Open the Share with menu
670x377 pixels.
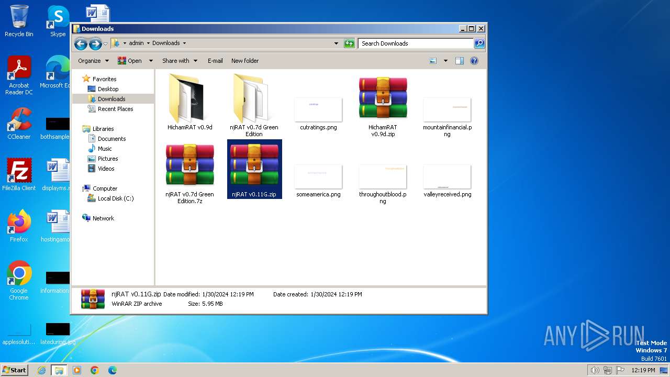pos(180,61)
